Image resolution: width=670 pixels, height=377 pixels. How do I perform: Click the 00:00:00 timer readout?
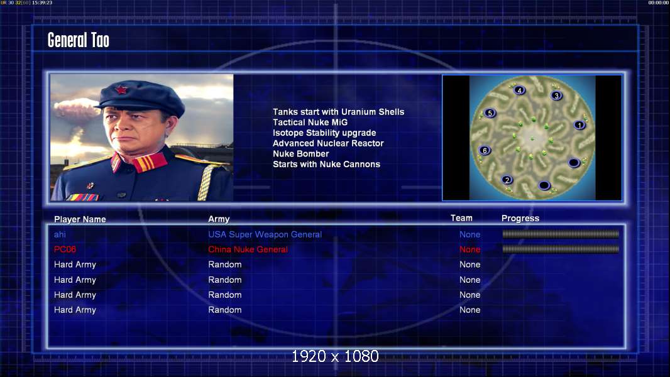pyautogui.click(x=659, y=3)
